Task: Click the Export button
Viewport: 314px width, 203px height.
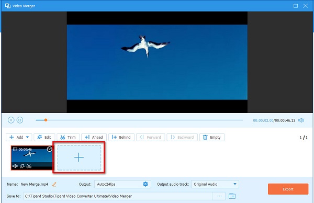Action: pos(288,189)
